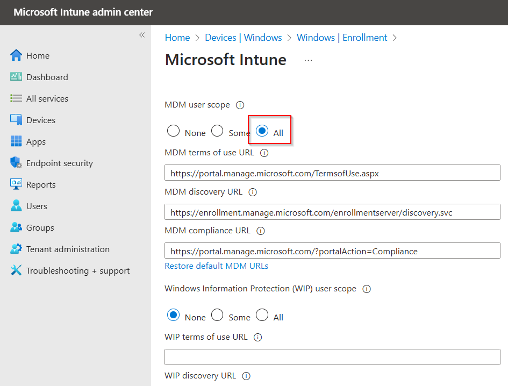Select Endpoint security in the navigation pane

pos(59,162)
